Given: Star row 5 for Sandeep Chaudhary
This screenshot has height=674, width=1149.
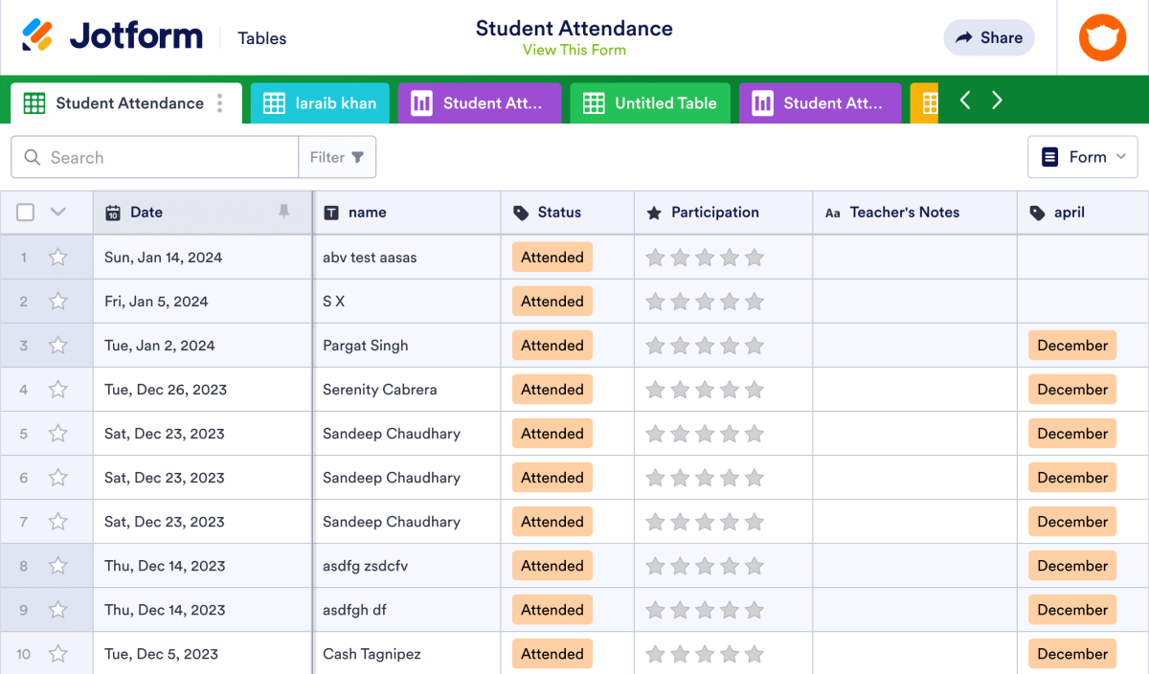Looking at the screenshot, I should pos(57,433).
